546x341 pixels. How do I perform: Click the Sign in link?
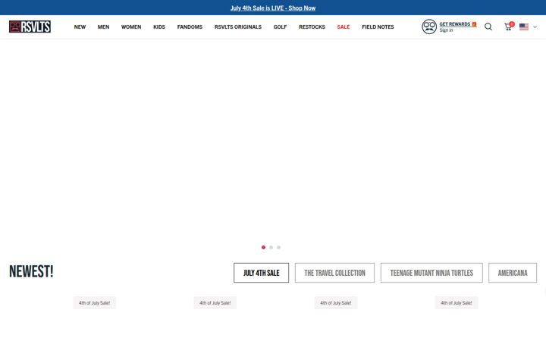pos(446,30)
